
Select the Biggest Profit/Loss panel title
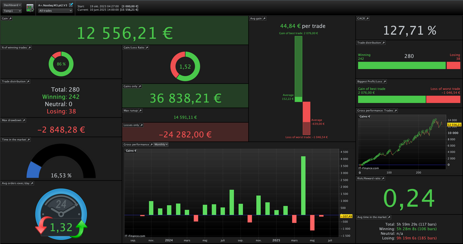tap(370, 82)
